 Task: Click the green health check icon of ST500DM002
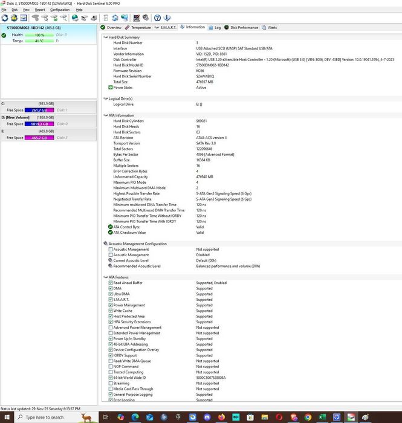pos(4,35)
